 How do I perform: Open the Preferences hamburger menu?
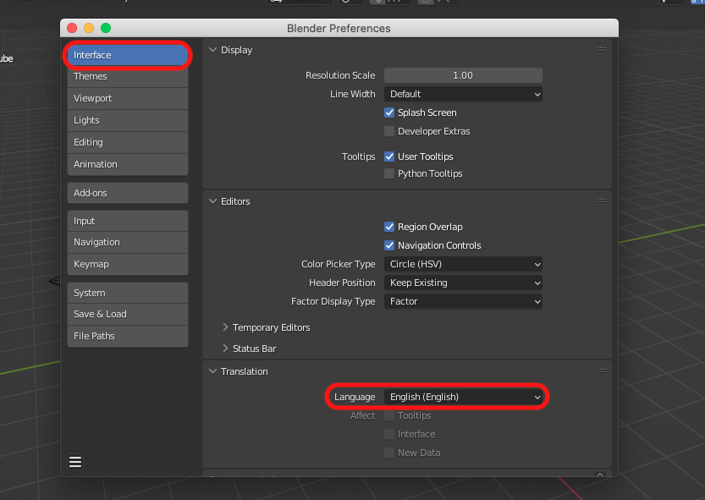(75, 462)
